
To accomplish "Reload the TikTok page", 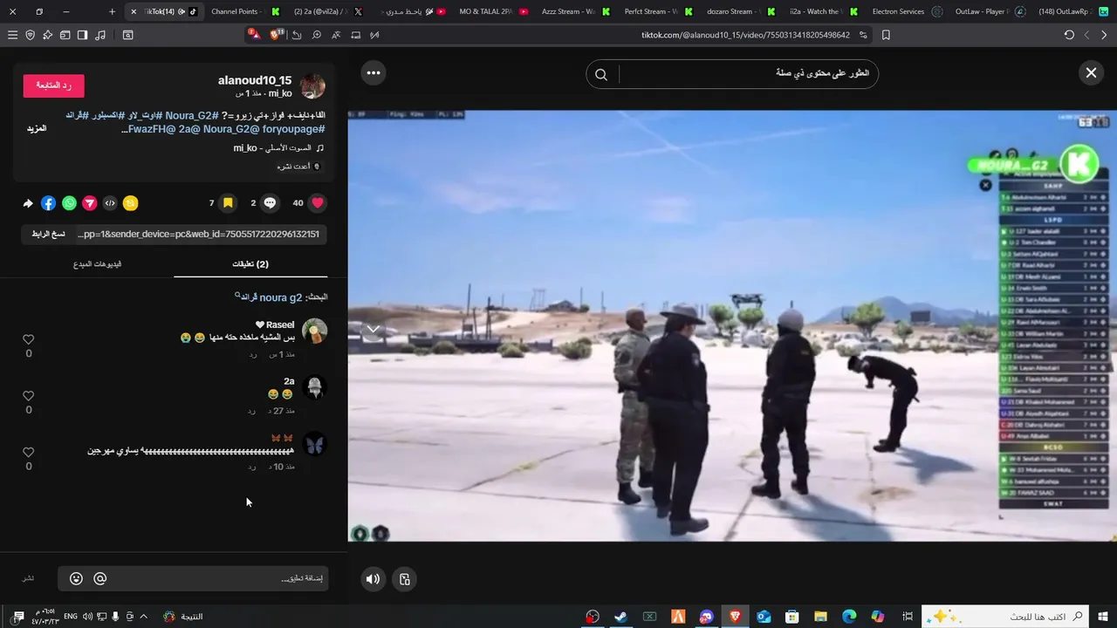I will tap(1069, 35).
